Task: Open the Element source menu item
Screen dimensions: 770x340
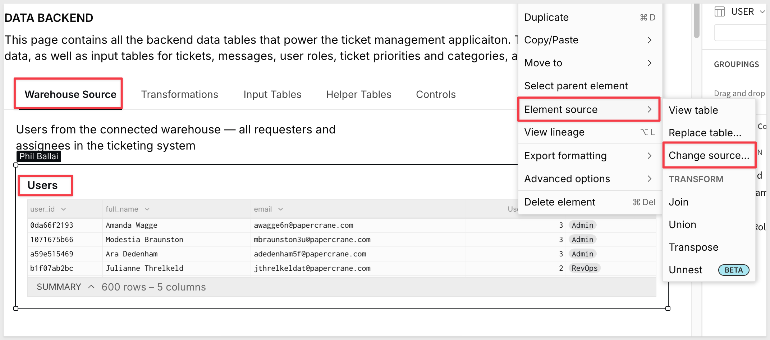Action: tap(590, 109)
